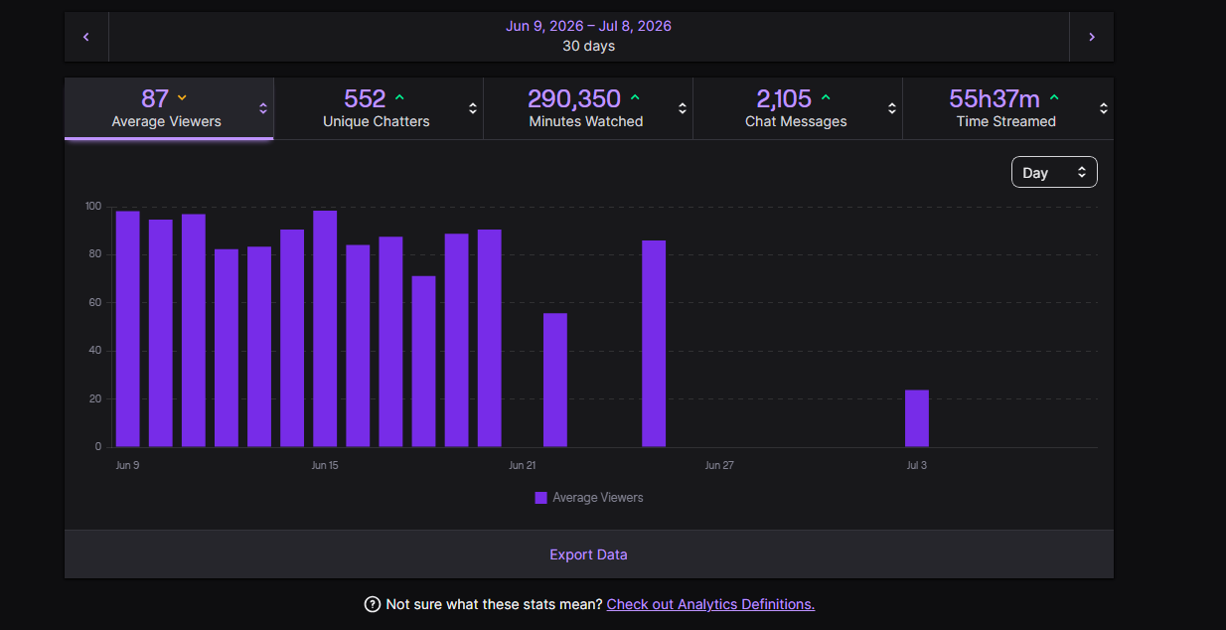Select the Chat Messages tab
The width and height of the screenshot is (1226, 630).
(x=797, y=108)
